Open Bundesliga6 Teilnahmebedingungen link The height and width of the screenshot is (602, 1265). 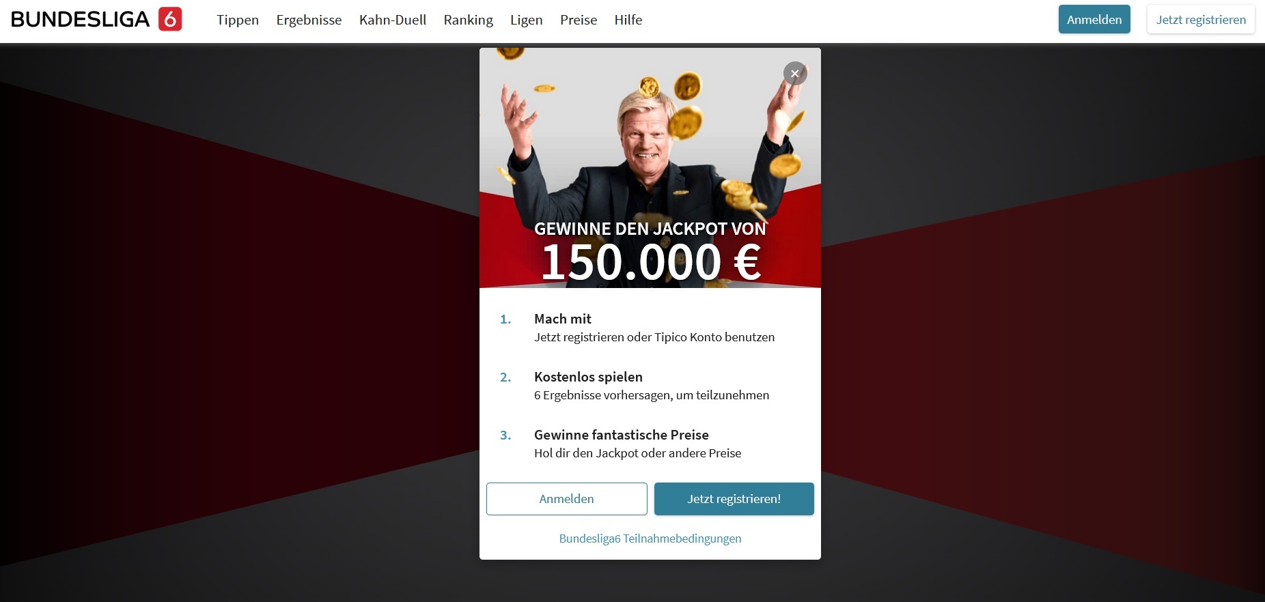650,539
